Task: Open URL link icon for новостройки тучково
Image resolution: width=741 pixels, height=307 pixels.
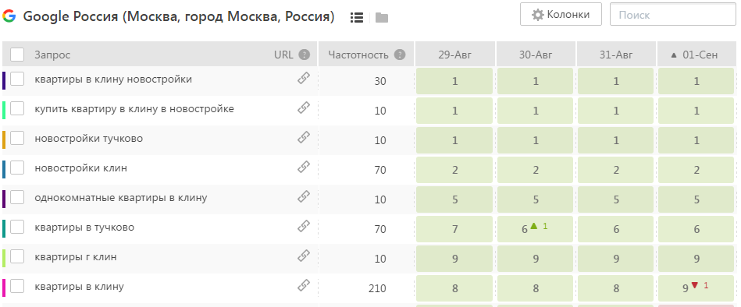Action: click(x=304, y=138)
